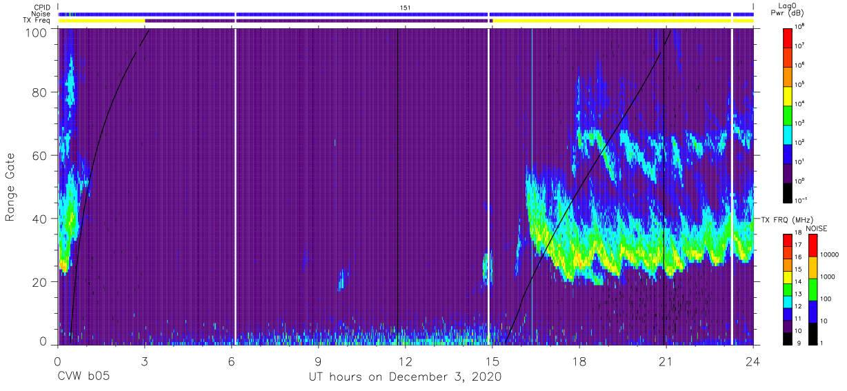
Task: Click the 'Range Gate' y-axis title
Action: (x=10, y=188)
